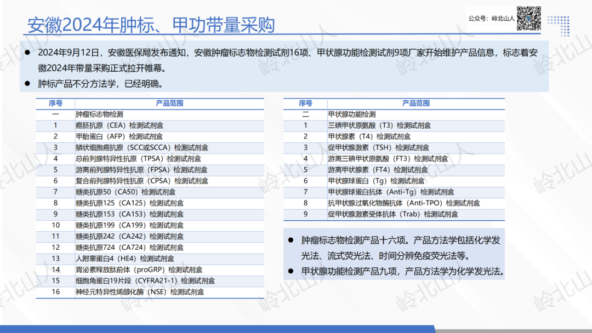Click the 产品范围 header above 甲状腺功能检测
This screenshot has height=333, width=592.
(x=416, y=104)
